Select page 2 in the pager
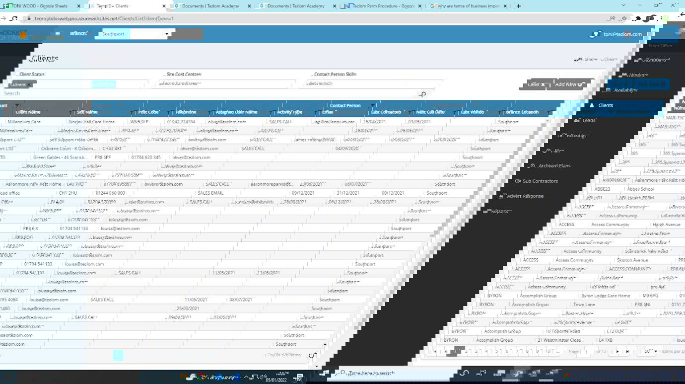Viewport: 685px width, 384px height. [467, 352]
